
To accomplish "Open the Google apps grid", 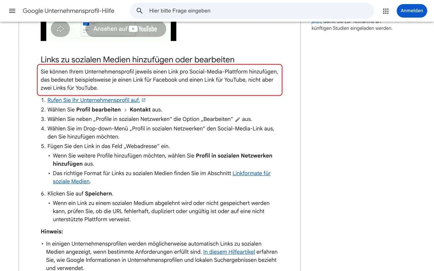I will tap(386, 11).
